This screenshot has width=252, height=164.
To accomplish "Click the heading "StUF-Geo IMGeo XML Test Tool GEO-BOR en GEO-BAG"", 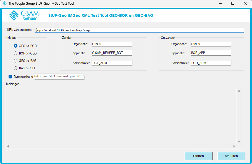I will 101,15.
